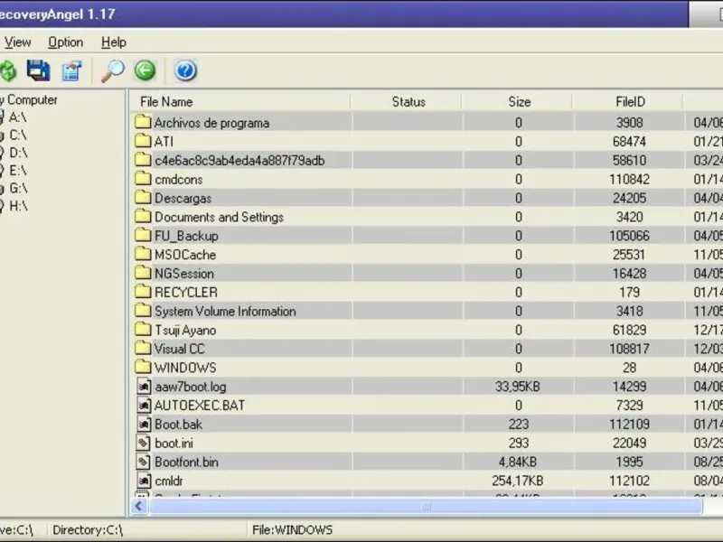Image resolution: width=723 pixels, height=542 pixels.
Task: Click the blue question mark help icon
Action: click(186, 70)
